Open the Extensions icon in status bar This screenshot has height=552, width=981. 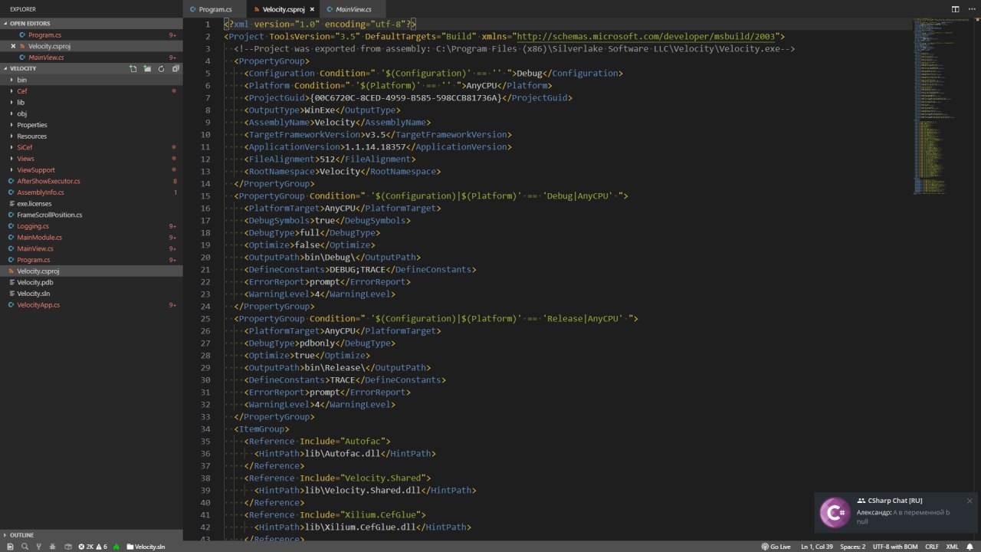(68, 547)
